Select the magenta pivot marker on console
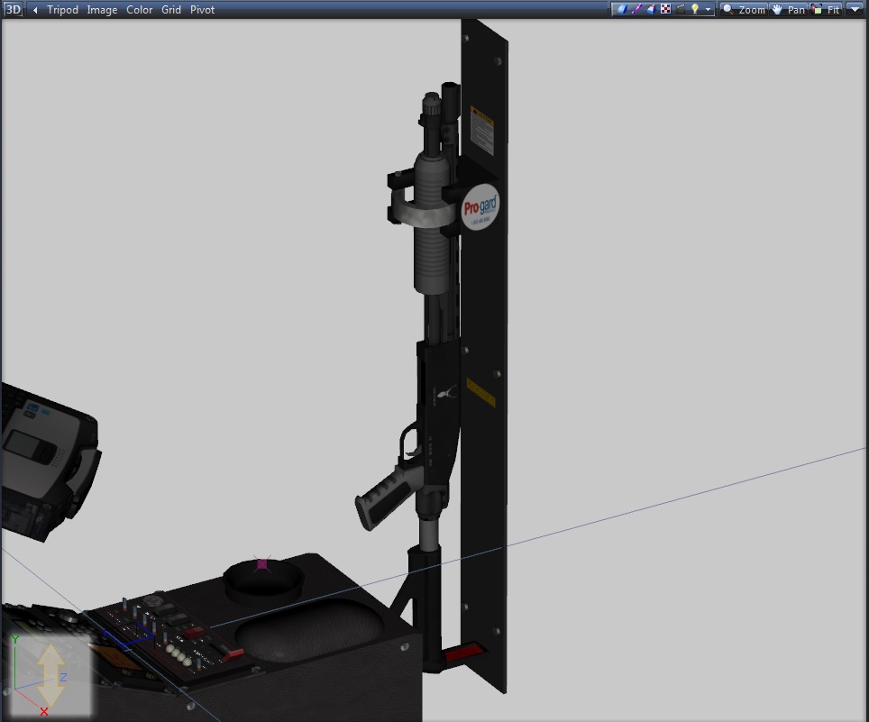The width and height of the screenshot is (869, 722). pos(262,564)
